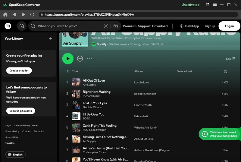
Task: Click the Spotify logo
Action: click(8, 26)
